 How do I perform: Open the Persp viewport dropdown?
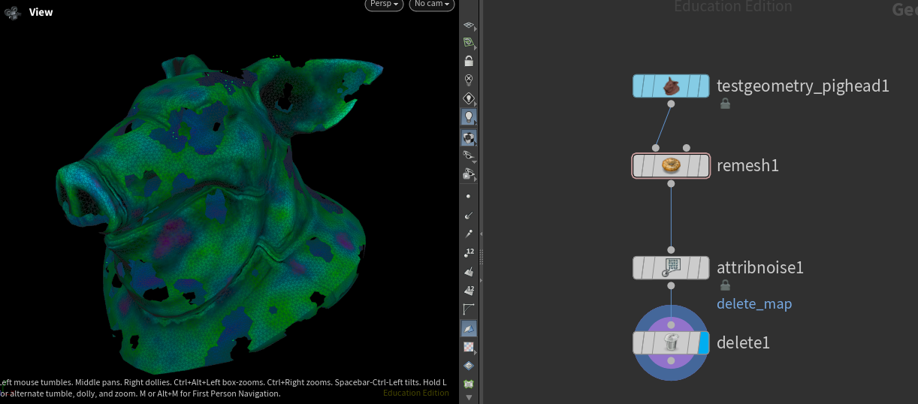385,5
